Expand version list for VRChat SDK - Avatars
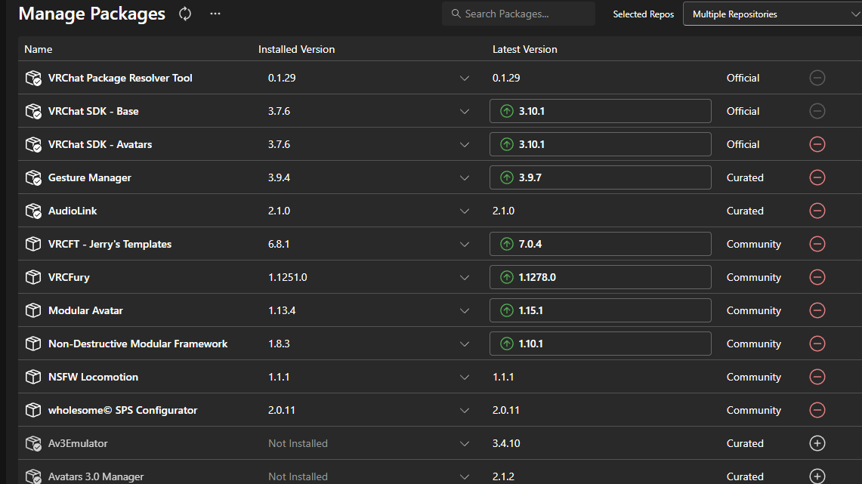The height and width of the screenshot is (484, 862). 465,145
